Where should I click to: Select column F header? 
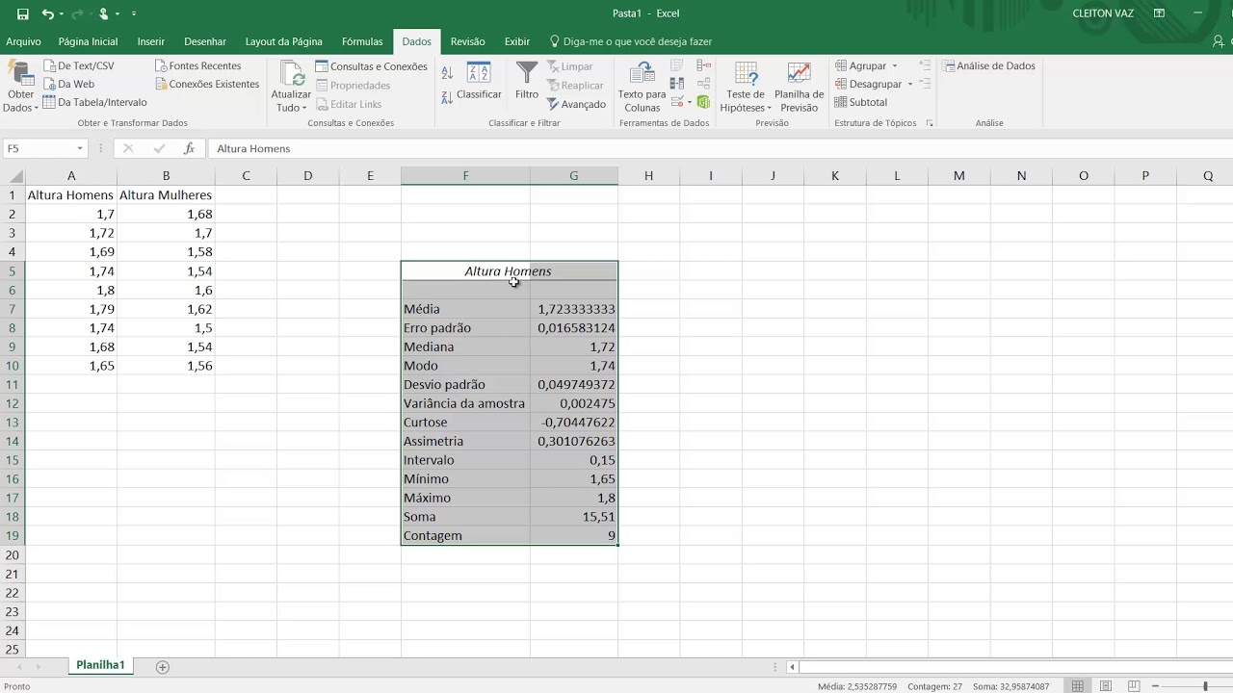(465, 175)
